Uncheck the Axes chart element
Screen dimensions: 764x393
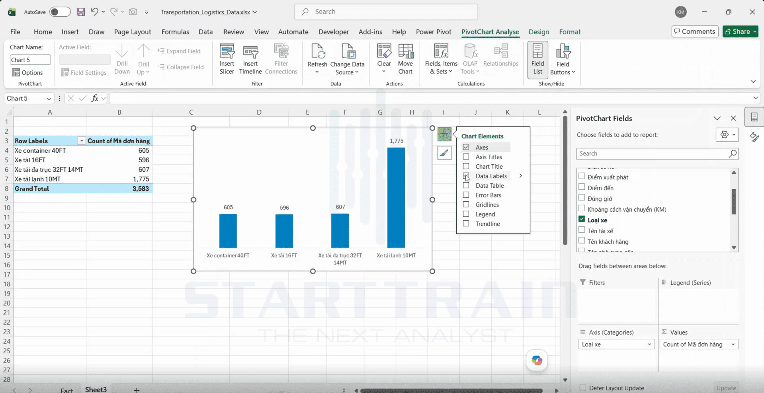point(466,147)
